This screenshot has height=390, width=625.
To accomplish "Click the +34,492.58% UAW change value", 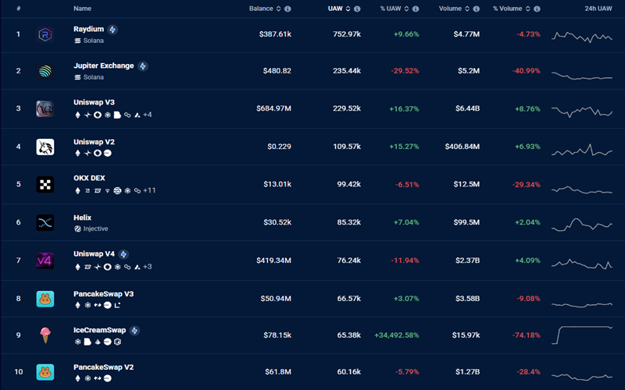I will (397, 335).
